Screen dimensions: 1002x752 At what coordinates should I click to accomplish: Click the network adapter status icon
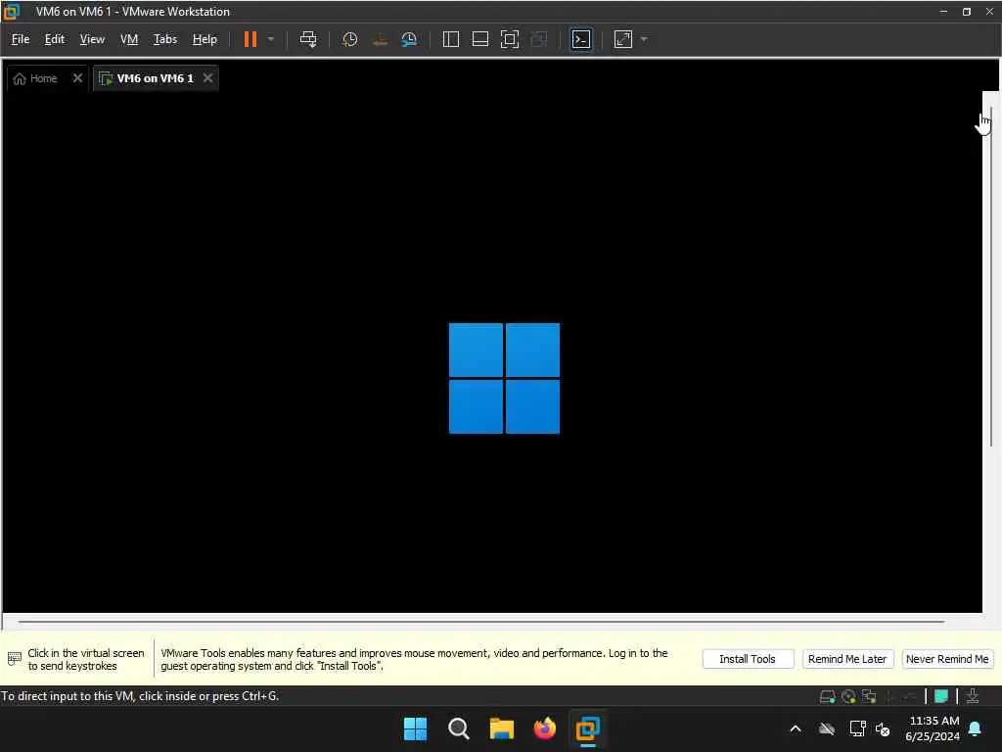869,696
